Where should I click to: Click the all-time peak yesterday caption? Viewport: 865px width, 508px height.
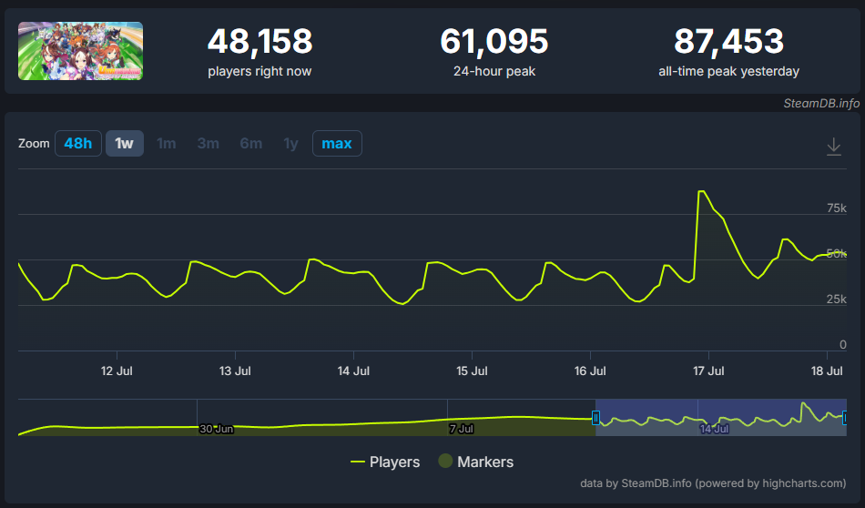(728, 71)
